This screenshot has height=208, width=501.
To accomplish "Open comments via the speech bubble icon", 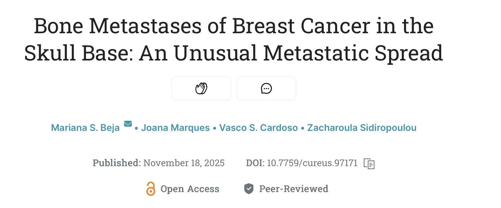I will click(x=266, y=88).
